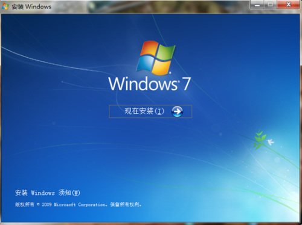Close the 安装 Windows window
The image size is (302, 225).
(289, 4)
